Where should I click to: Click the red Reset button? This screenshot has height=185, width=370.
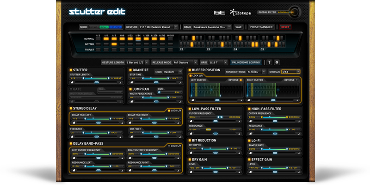tap(285, 27)
